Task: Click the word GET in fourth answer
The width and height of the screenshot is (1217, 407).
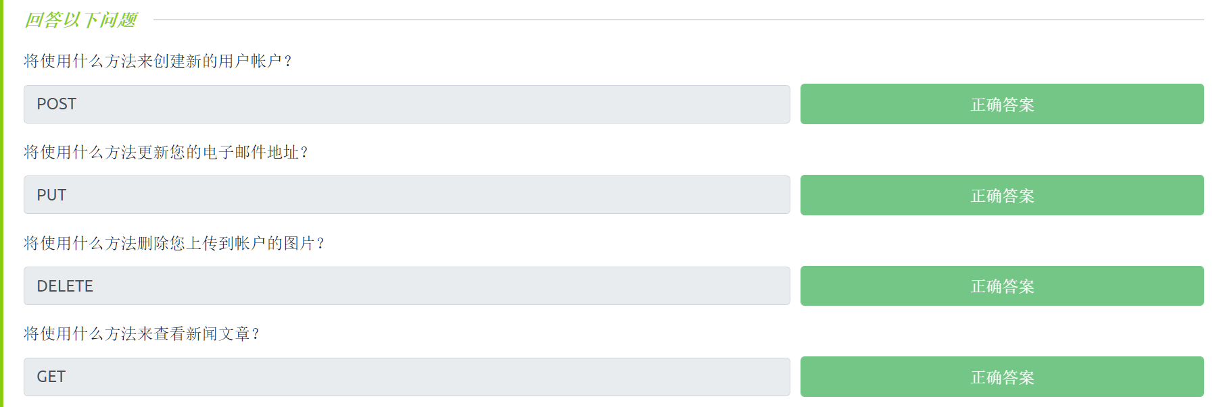Action: (x=51, y=377)
